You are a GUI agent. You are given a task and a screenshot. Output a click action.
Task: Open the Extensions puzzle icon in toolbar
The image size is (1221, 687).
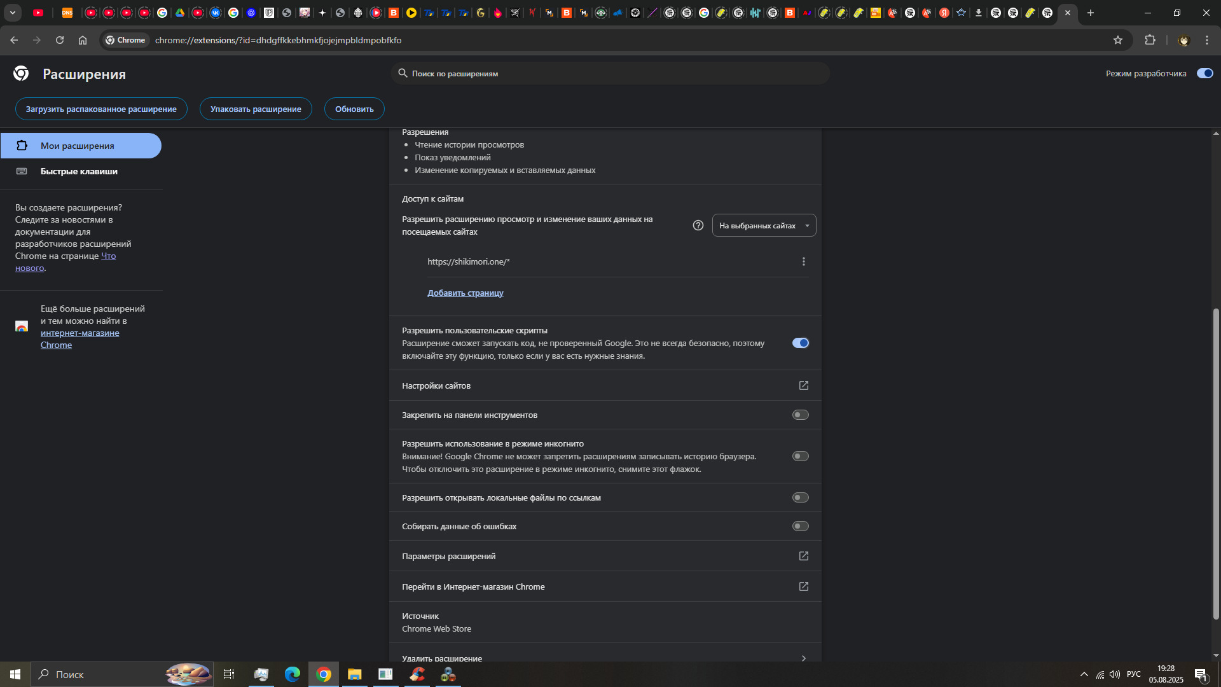(1150, 40)
